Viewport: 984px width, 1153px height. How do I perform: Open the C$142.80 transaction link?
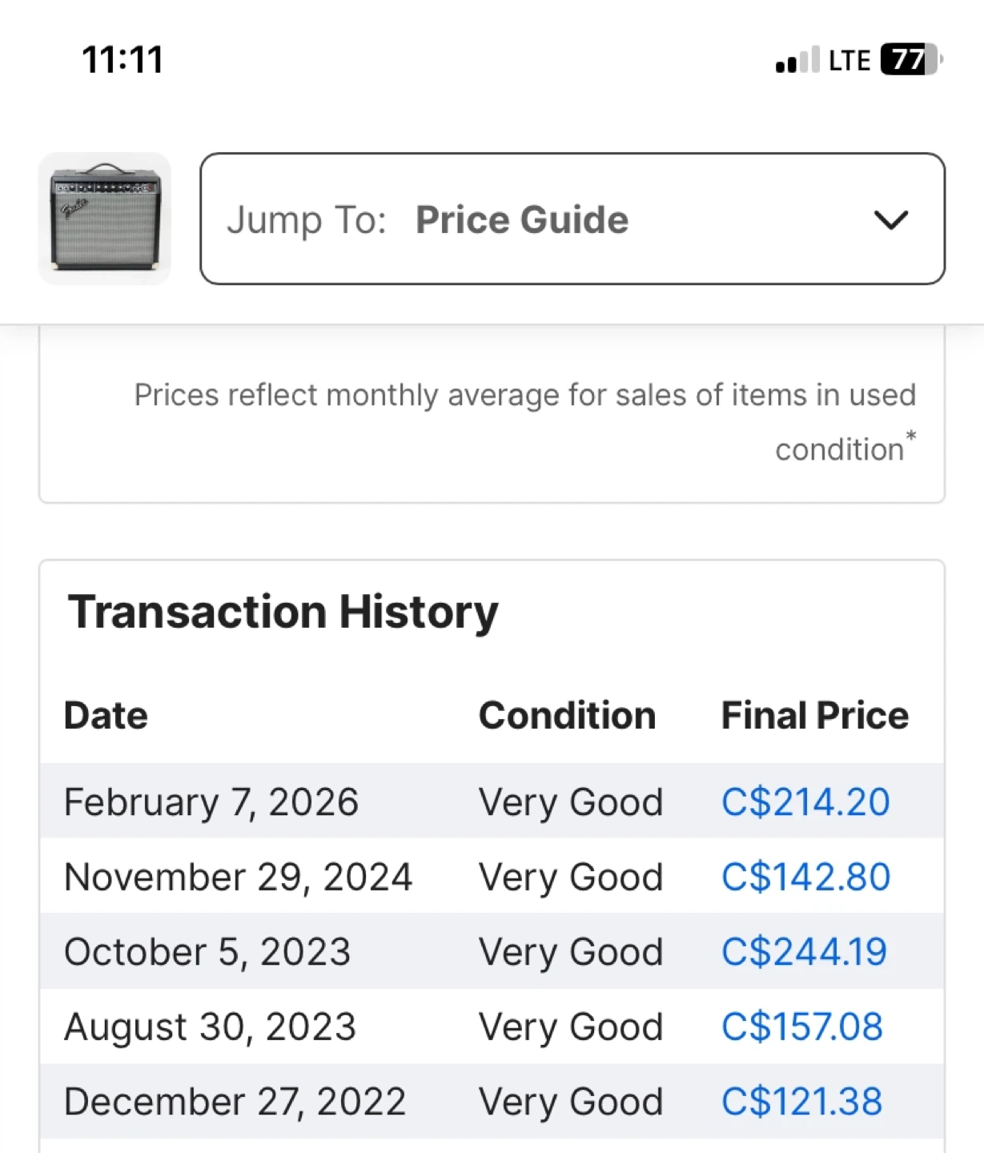tap(805, 877)
